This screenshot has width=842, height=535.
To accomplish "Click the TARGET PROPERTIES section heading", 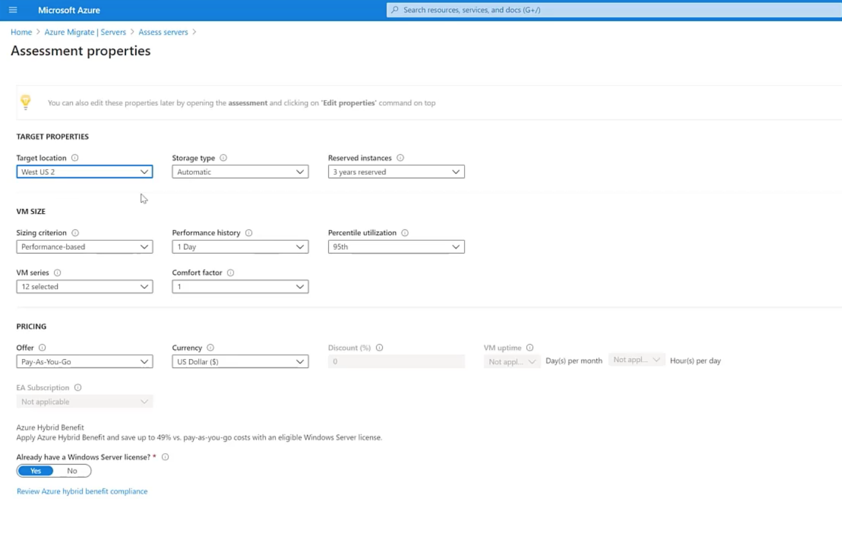I will 53,136.
